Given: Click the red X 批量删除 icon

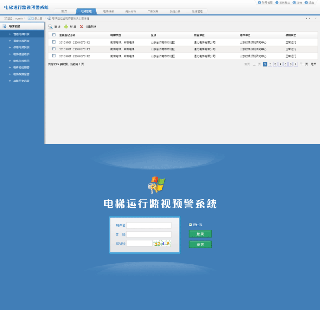Looking at the screenshot, I should [82, 26].
